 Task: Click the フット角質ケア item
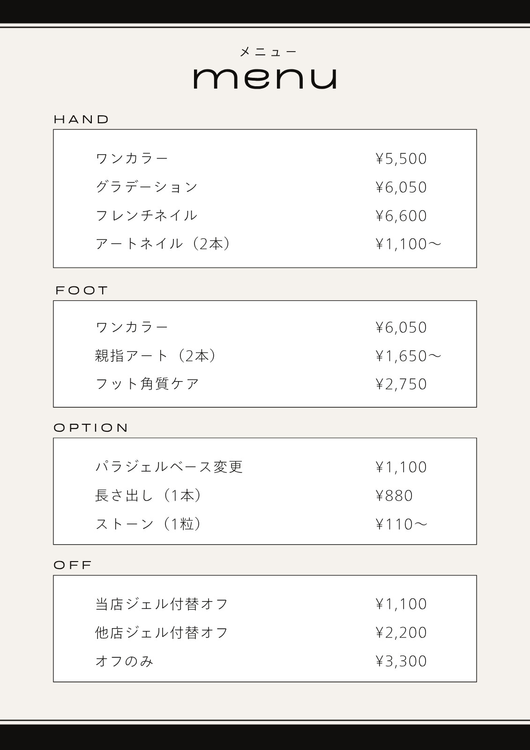[148, 384]
